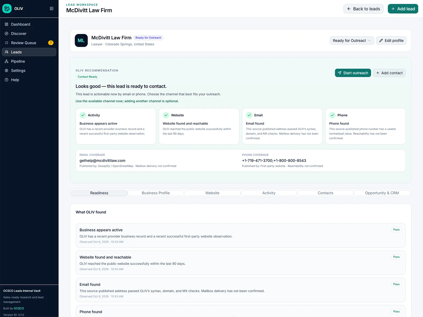Click the back arrow icon on Back to leads
The width and height of the screenshot is (423, 317).
(349, 9)
